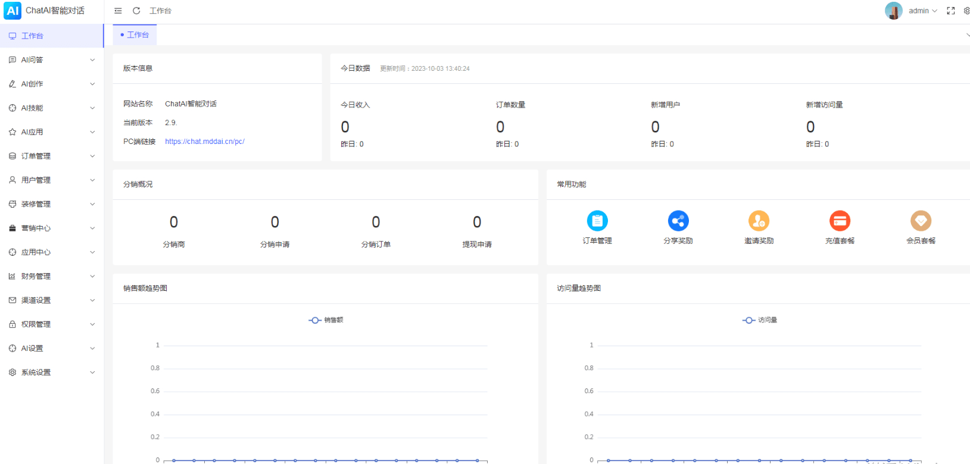Image resolution: width=970 pixels, height=464 pixels.
Task: Open the 渠道设置 sidebar menu
Action: pos(52,300)
